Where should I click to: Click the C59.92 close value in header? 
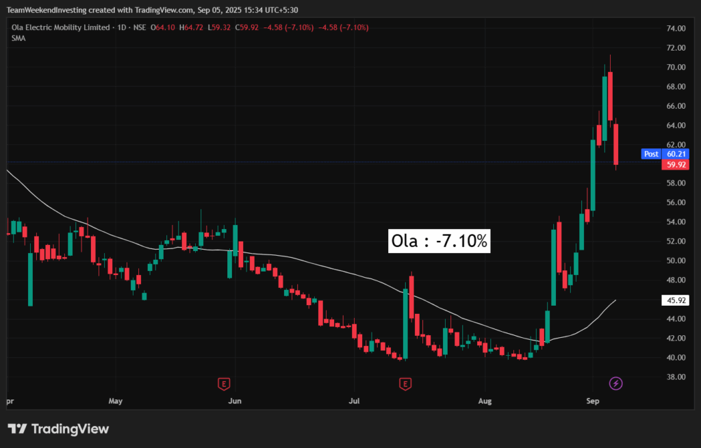pos(246,27)
